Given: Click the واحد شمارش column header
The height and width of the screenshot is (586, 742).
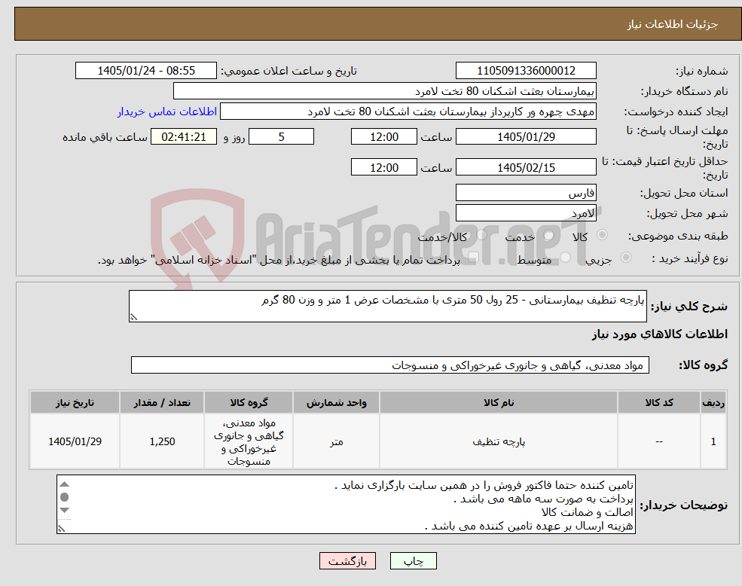Looking at the screenshot, I should point(336,402).
